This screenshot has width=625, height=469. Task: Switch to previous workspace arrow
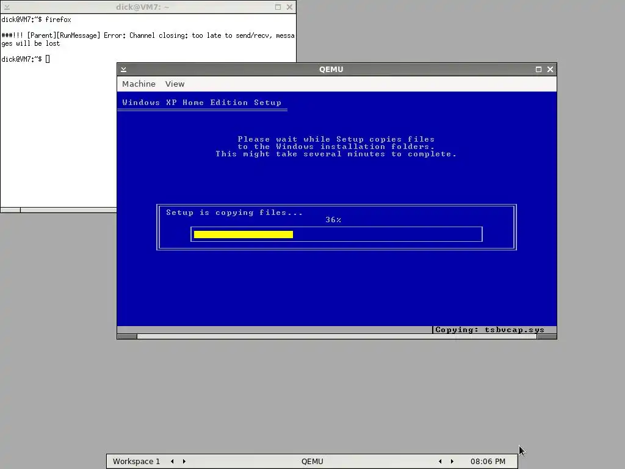click(172, 462)
